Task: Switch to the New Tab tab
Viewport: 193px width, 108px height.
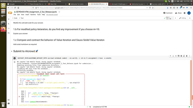Action: pos(57,4)
